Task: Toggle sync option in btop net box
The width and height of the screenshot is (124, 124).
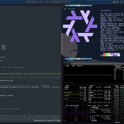Action: [x=90, y=106]
